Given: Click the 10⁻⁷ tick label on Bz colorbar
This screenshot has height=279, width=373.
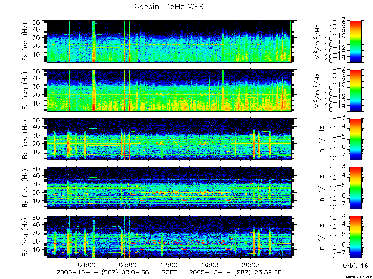Looking at the screenshot, I should 338,256.
